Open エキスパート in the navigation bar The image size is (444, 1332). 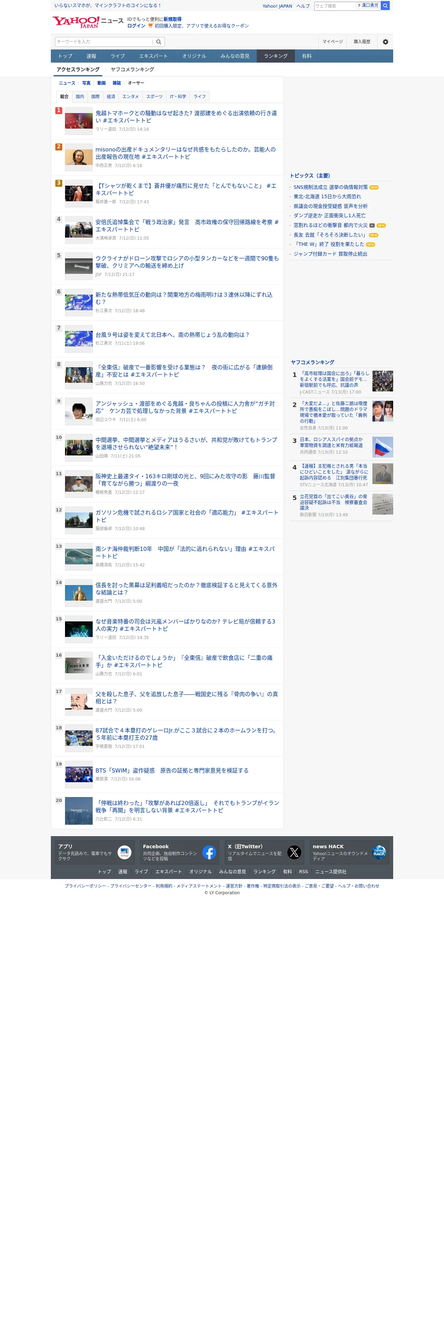click(153, 56)
